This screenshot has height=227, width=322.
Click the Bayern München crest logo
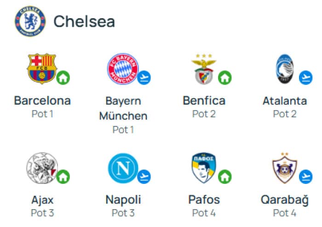(123, 68)
